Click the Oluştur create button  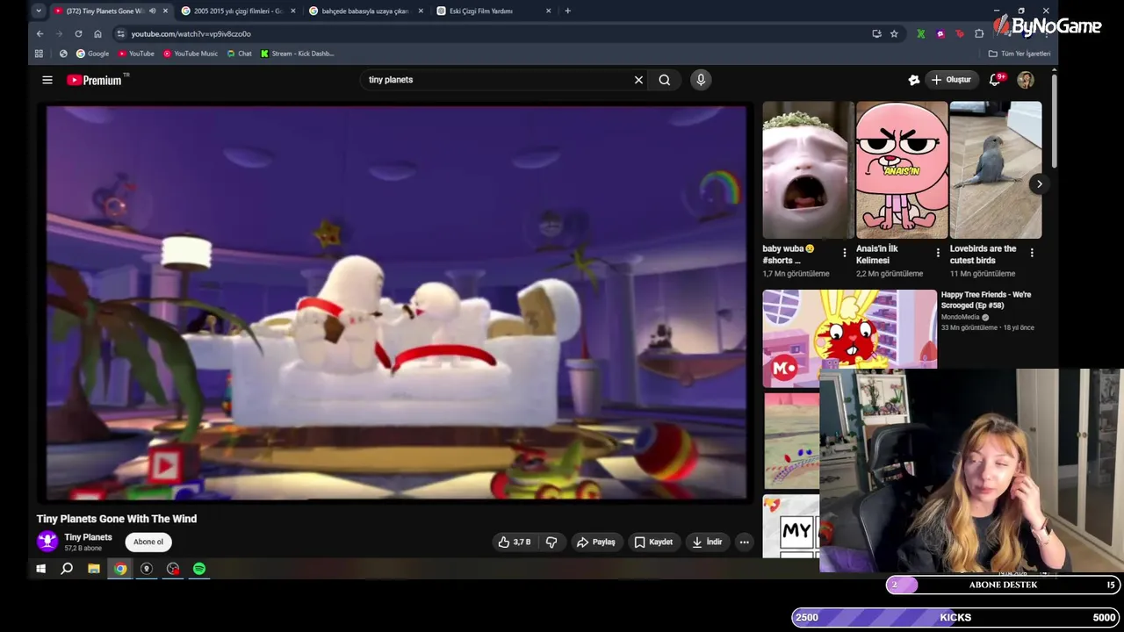click(952, 80)
